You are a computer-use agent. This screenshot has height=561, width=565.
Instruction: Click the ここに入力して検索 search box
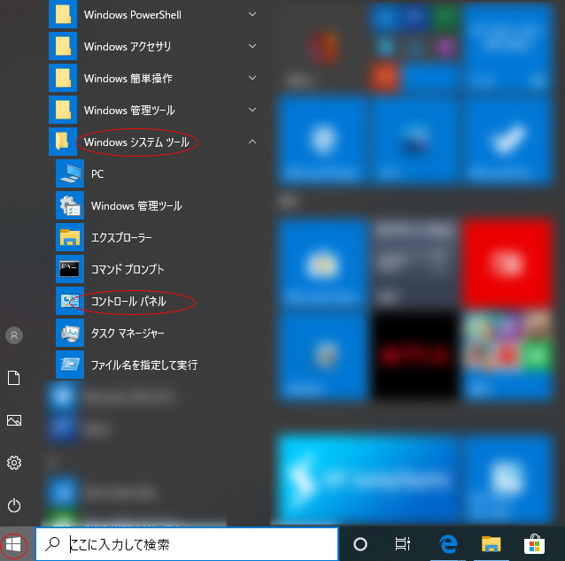tap(187, 544)
